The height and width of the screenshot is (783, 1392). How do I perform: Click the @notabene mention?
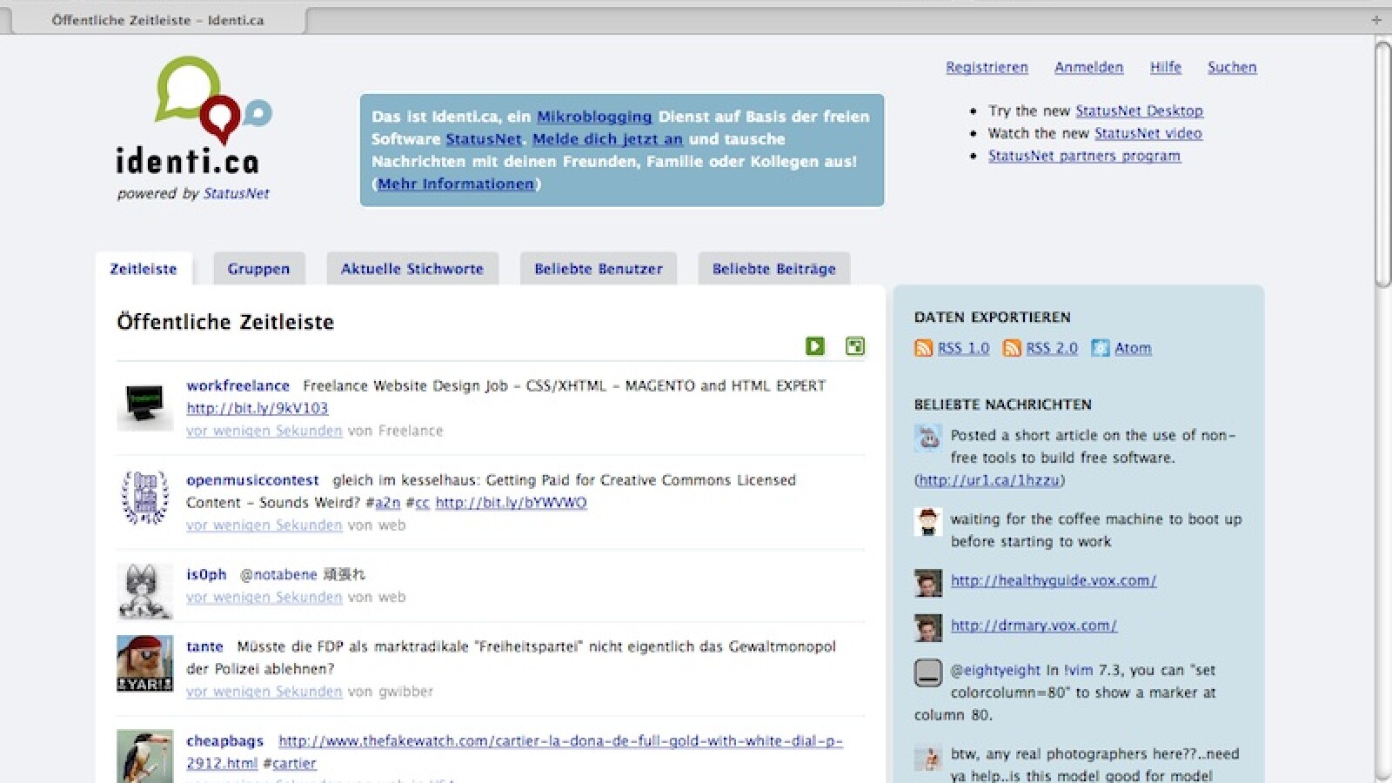coord(278,574)
